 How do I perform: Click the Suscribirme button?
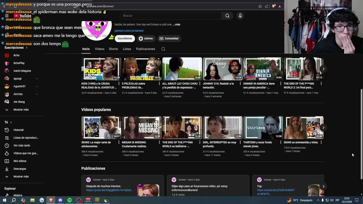coord(125,39)
